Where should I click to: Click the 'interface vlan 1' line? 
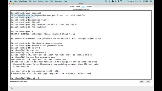(x=30, y=20)
